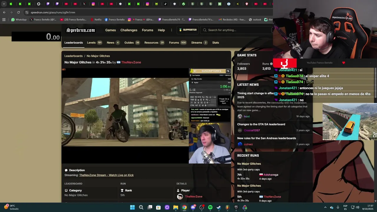The height and width of the screenshot is (212, 377).
Task: Open the tab search dropdown arrow
Action: [x=4, y=4]
